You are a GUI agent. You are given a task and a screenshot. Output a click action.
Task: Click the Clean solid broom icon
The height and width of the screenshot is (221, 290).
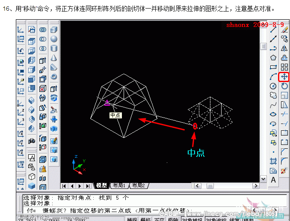coord(43,169)
